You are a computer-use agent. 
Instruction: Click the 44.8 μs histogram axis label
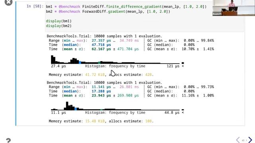[172, 112]
